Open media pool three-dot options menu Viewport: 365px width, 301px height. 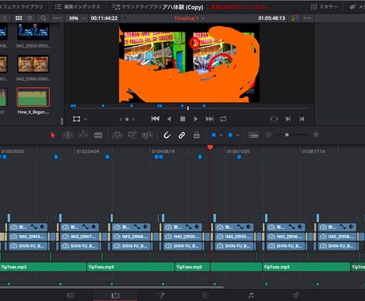point(57,18)
